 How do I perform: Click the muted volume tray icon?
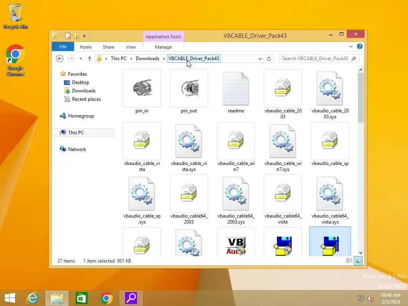(370, 298)
